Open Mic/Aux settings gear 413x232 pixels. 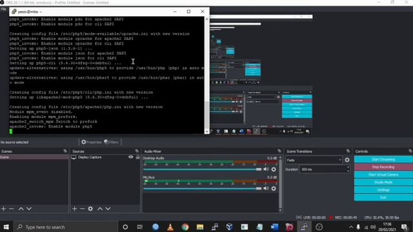pyautogui.click(x=274, y=188)
